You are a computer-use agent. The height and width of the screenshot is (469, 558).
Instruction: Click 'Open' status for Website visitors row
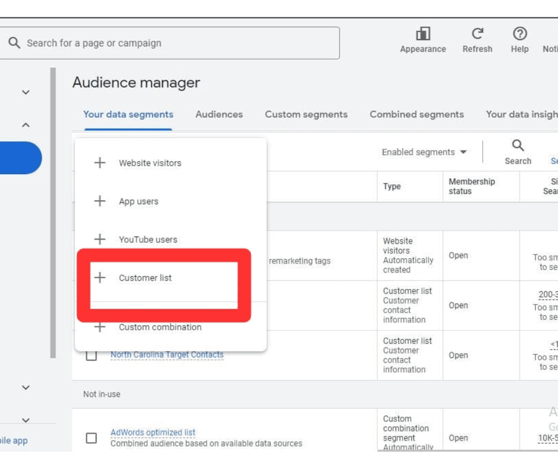458,255
